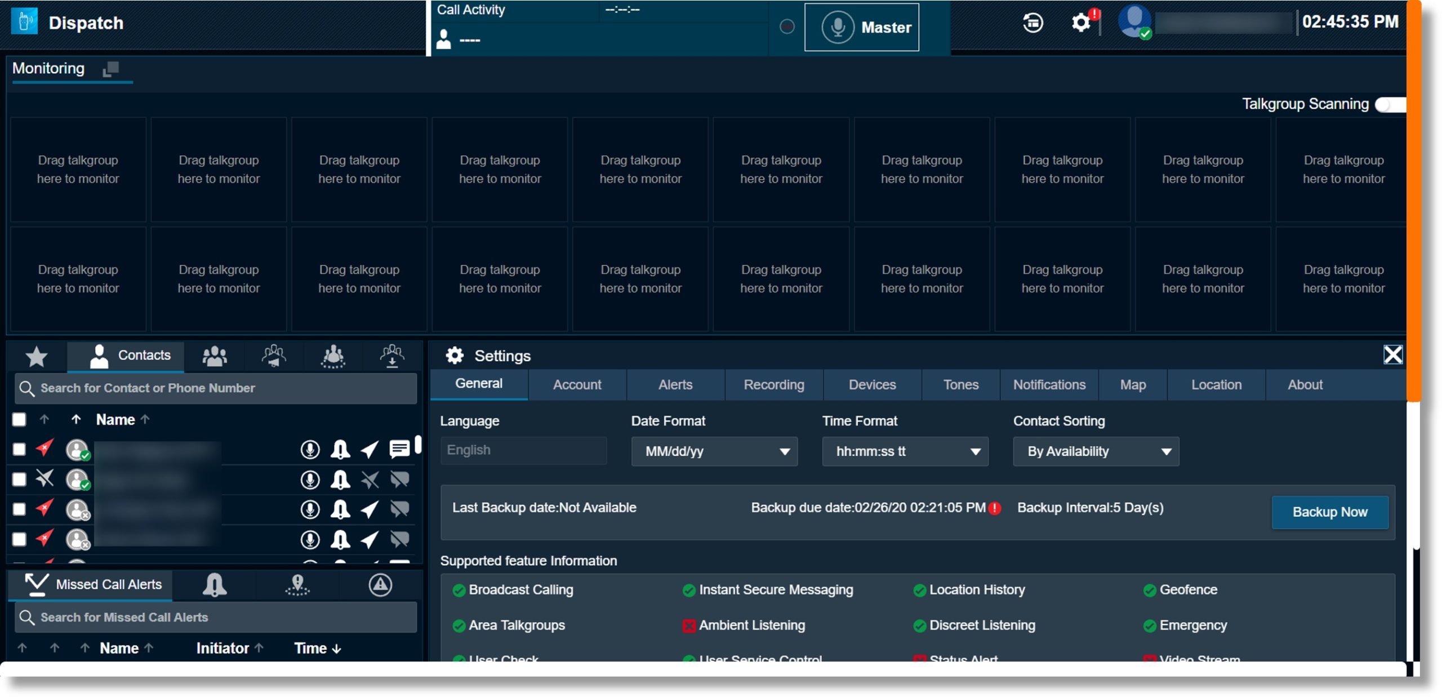Check the top contact row checkbox
The height and width of the screenshot is (697, 1442).
pos(19,451)
